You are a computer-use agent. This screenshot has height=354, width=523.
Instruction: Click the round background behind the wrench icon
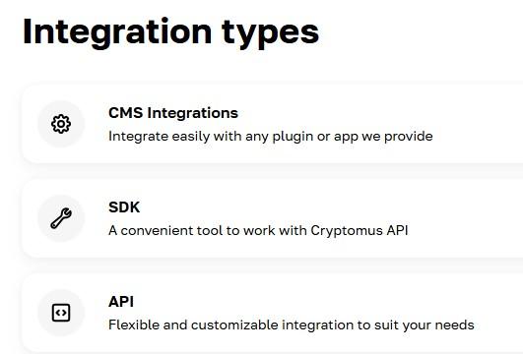point(61,218)
